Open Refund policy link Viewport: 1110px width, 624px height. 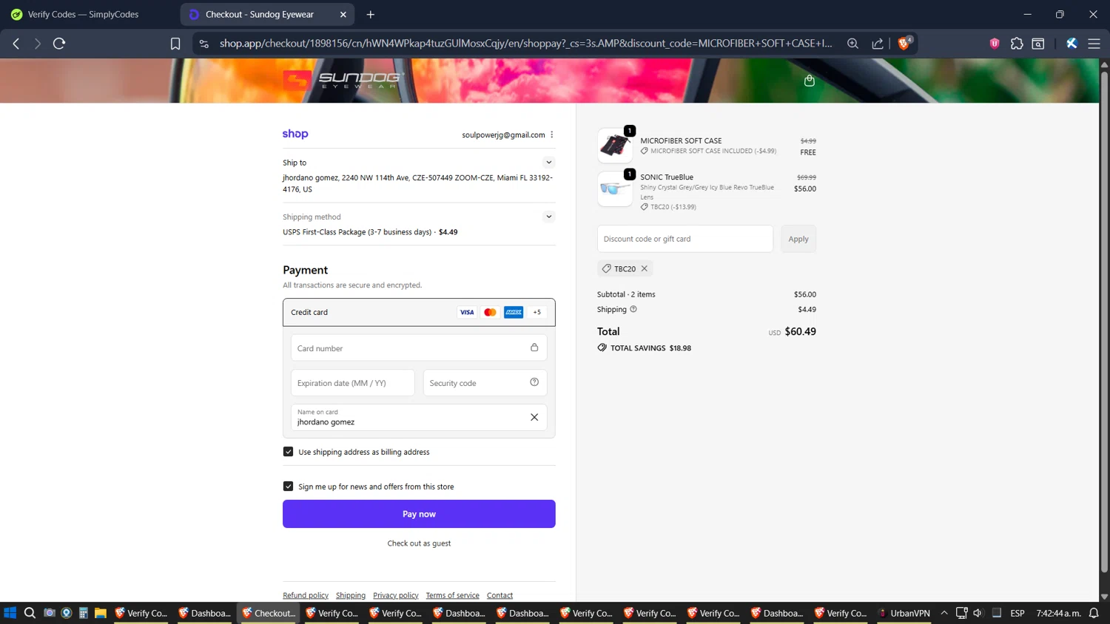pos(306,595)
